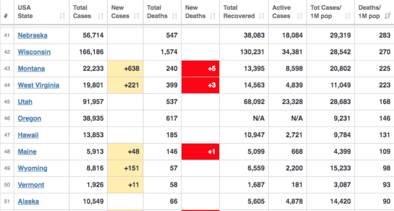Image resolution: width=394 pixels, height=211 pixels.
Task: Open the Vermont state link
Action: tap(31, 185)
